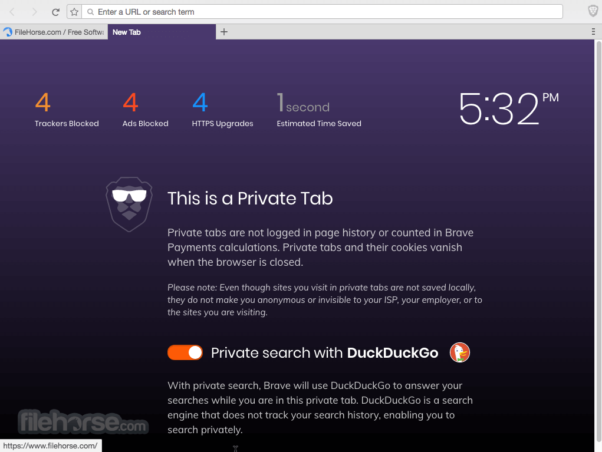Click the Trackers Blocked count

pyautogui.click(x=42, y=103)
